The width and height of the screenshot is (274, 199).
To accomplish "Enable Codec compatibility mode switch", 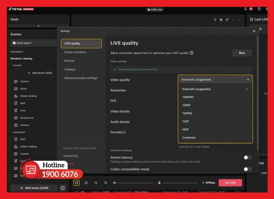I will 248,169.
